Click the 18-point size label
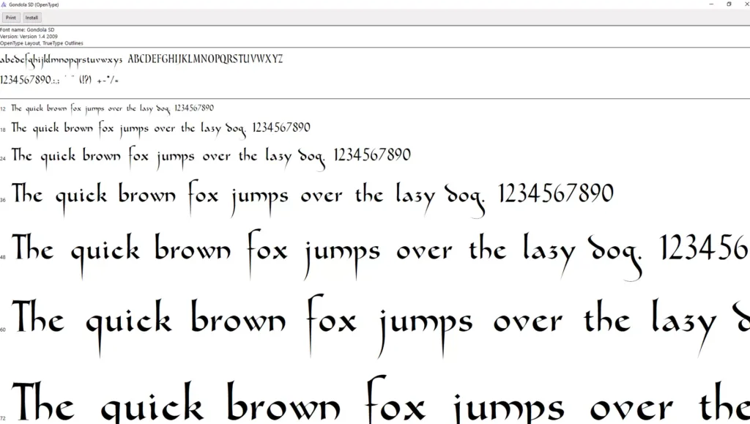Viewport: 750px width, 424px height. (3, 130)
